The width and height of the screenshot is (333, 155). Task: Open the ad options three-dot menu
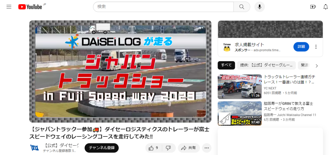tap(316, 47)
